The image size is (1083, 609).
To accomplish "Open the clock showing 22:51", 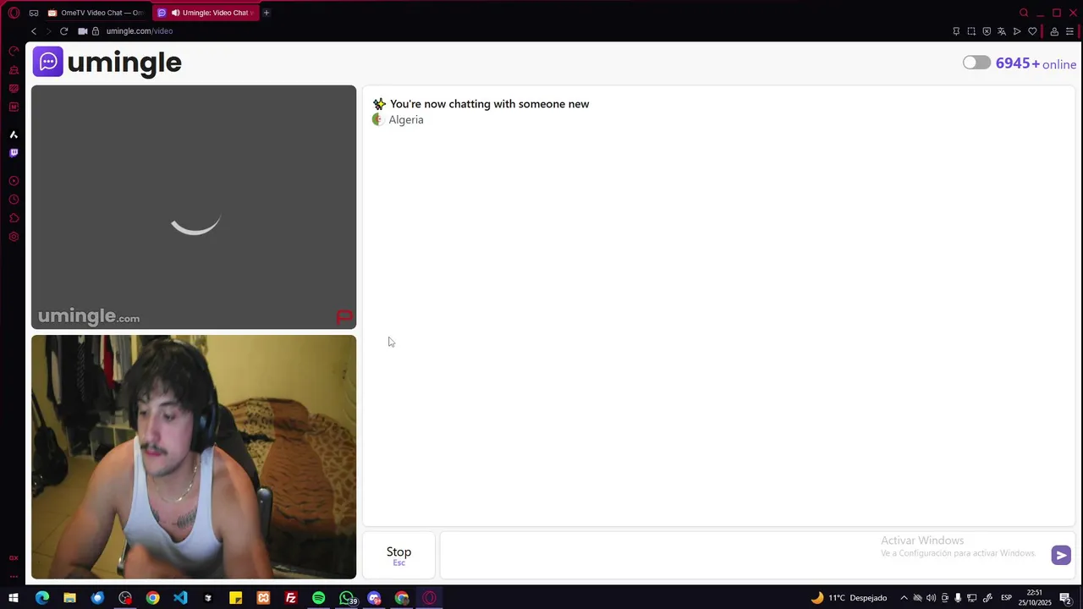I will [x=1035, y=598].
